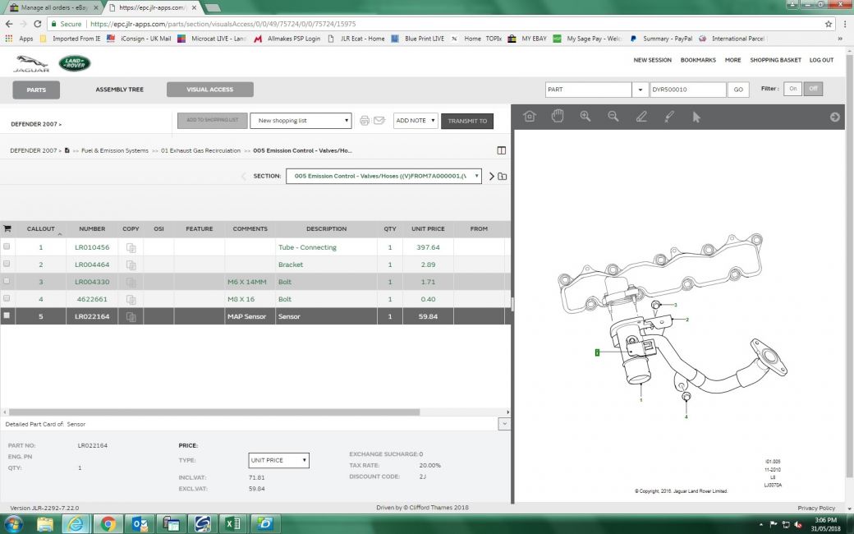Click part number LR010456 link
The image size is (854, 534).
coord(92,247)
